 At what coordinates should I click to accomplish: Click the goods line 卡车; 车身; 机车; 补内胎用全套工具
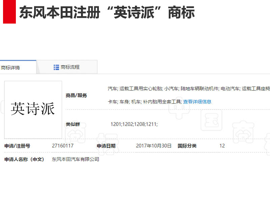tap(145, 102)
